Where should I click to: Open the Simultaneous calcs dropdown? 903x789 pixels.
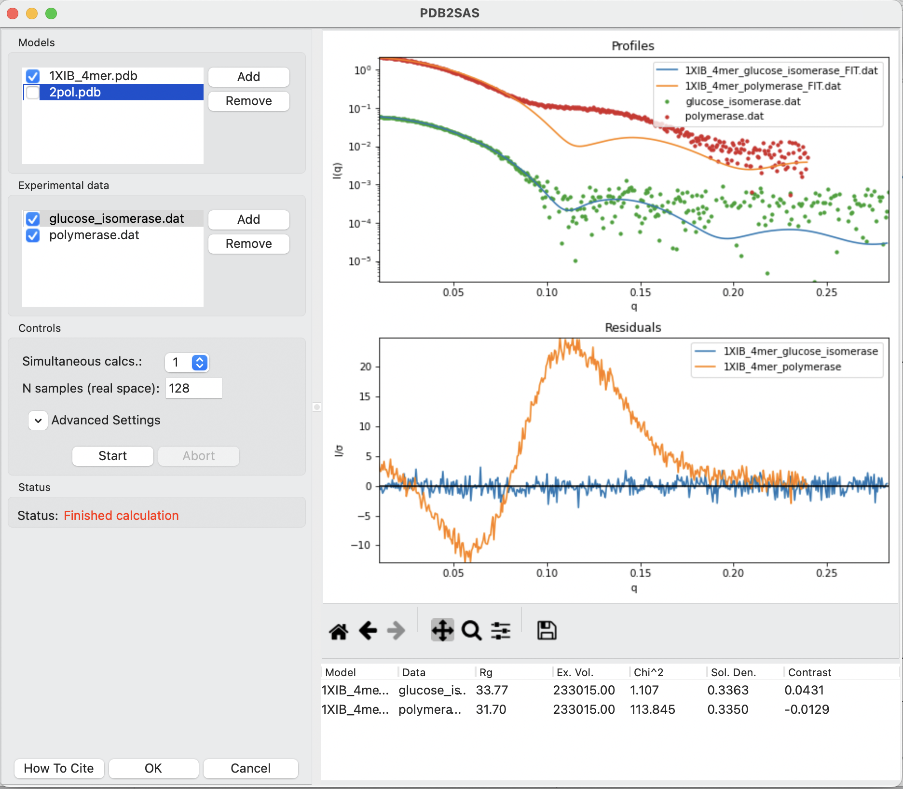click(187, 362)
